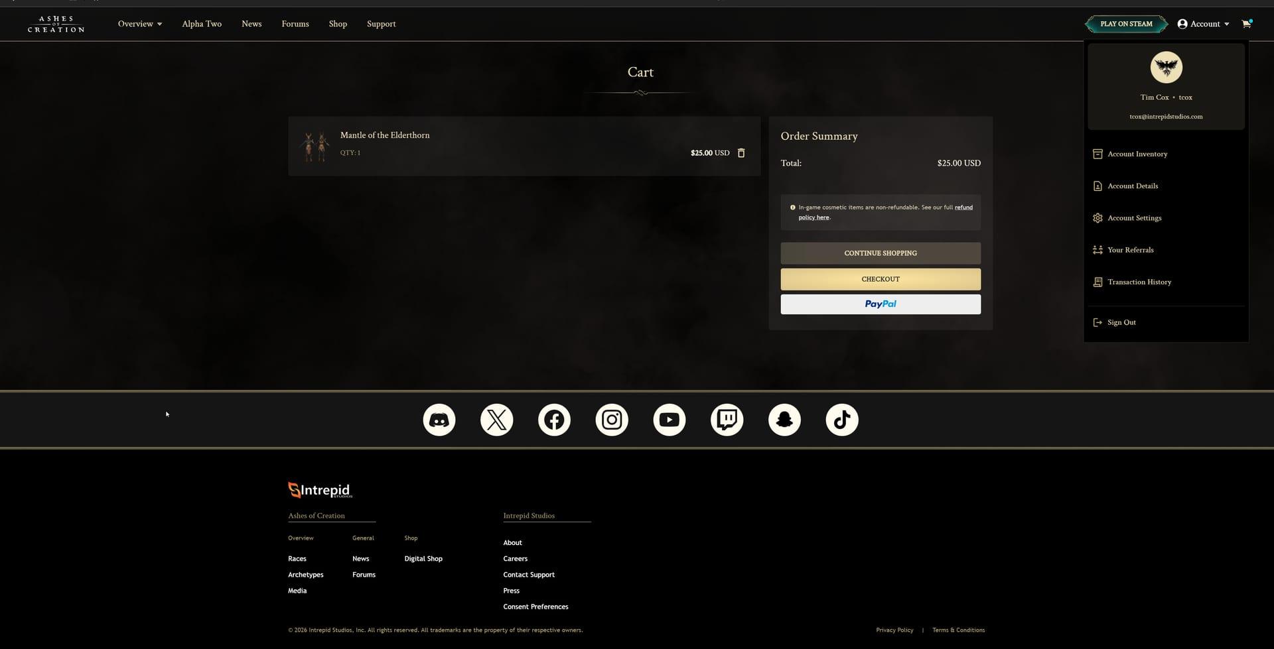Click the Play on Steam button

click(x=1126, y=24)
